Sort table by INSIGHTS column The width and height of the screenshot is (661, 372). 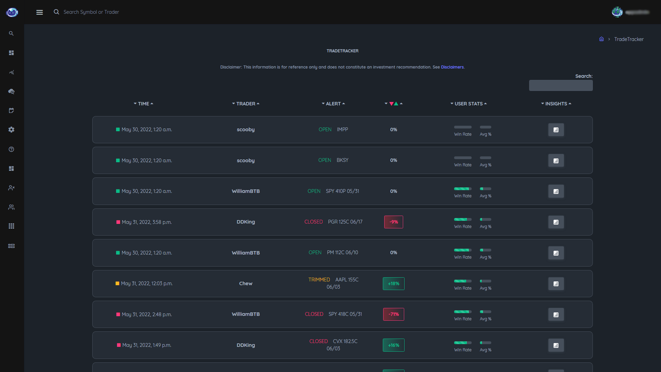click(x=556, y=104)
